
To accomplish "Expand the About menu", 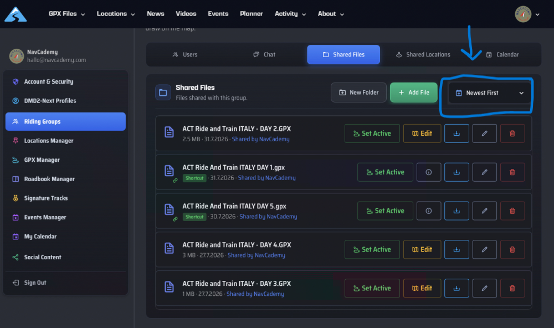I will point(331,14).
